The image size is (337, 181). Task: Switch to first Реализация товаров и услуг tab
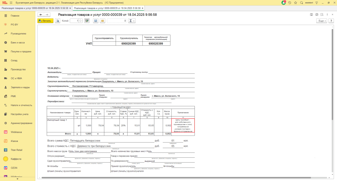point(35,8)
